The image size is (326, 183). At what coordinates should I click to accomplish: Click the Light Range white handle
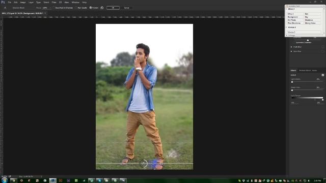pyautogui.click(x=322, y=100)
